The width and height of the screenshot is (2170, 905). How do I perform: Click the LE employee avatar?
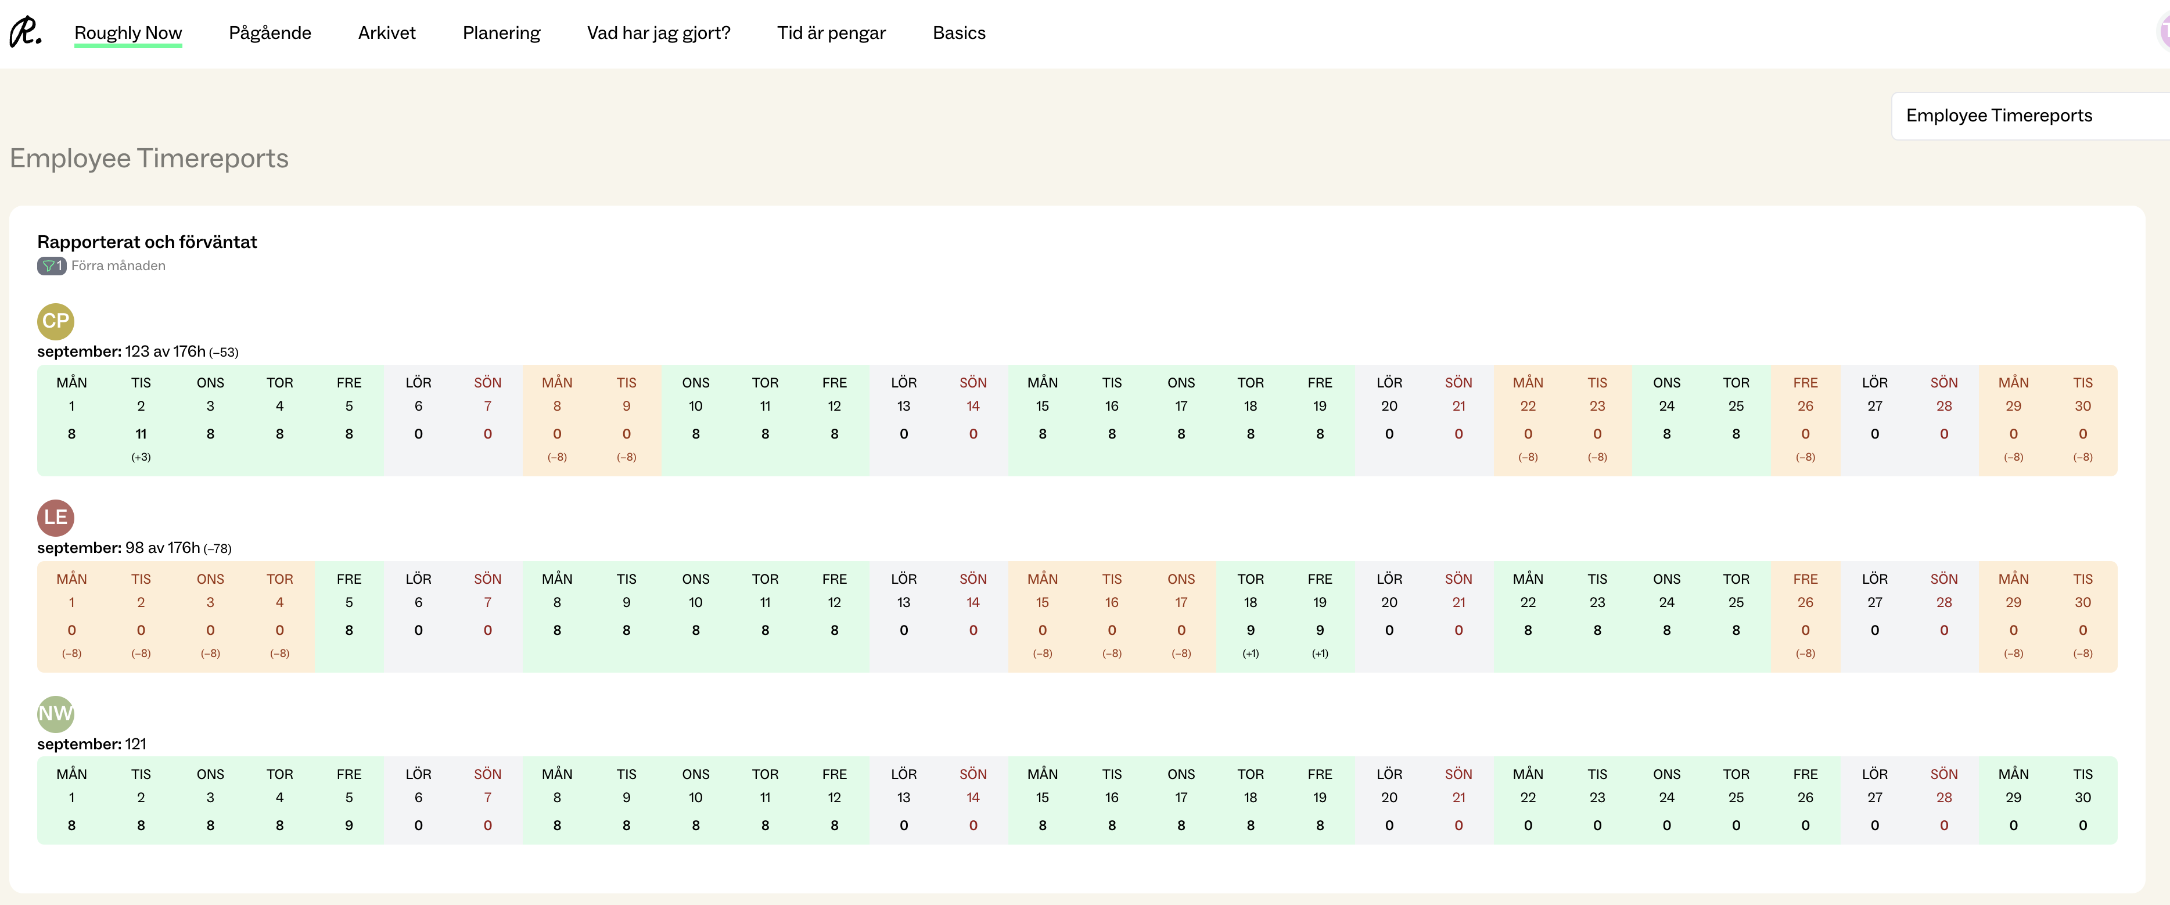[56, 518]
